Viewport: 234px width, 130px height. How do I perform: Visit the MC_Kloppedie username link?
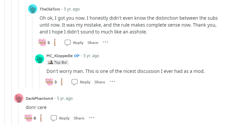(60, 56)
